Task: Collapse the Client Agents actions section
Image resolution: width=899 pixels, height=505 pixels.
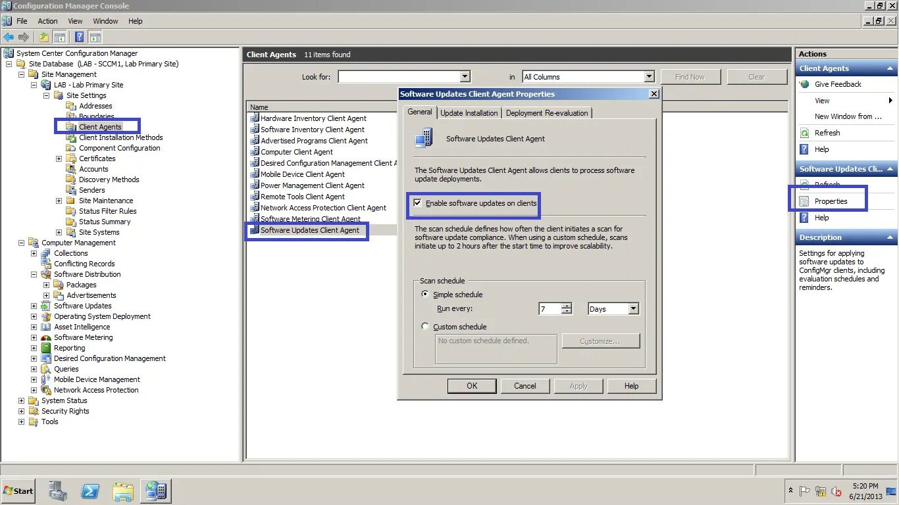Action: point(890,68)
